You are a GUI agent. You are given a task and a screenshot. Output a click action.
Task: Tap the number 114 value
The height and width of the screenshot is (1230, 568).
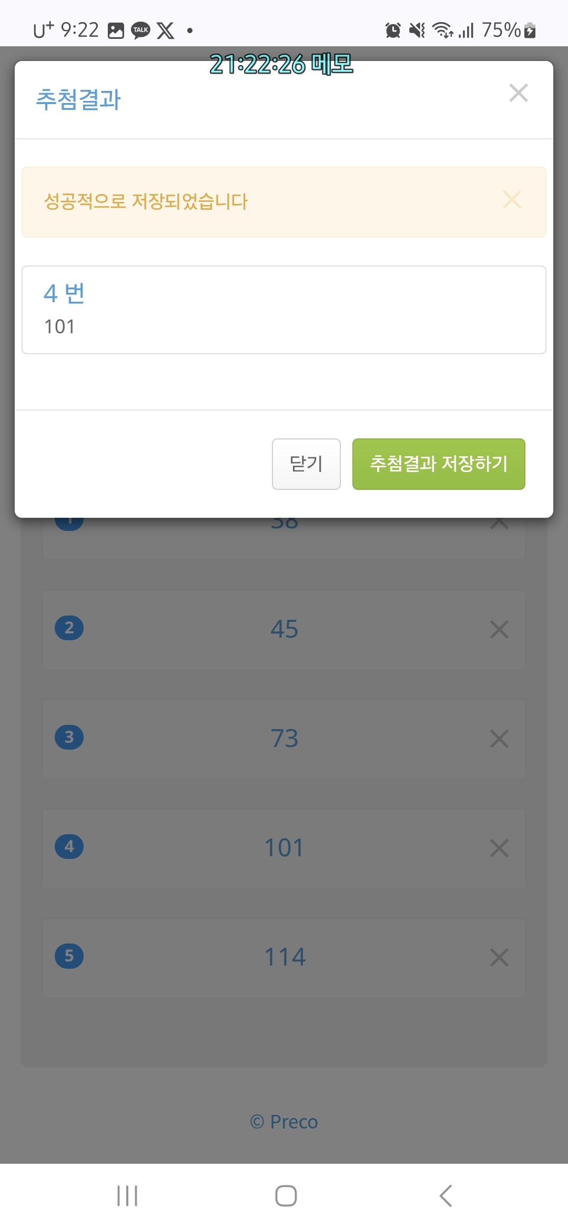coord(285,957)
